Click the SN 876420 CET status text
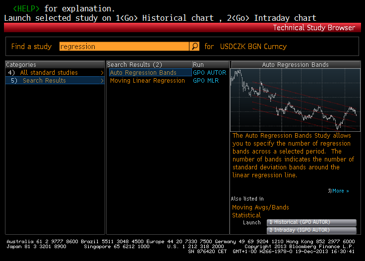The height and width of the screenshot is (261, 365). point(207,252)
